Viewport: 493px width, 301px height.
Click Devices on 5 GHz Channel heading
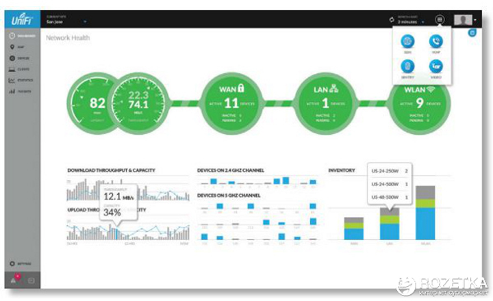[229, 195]
